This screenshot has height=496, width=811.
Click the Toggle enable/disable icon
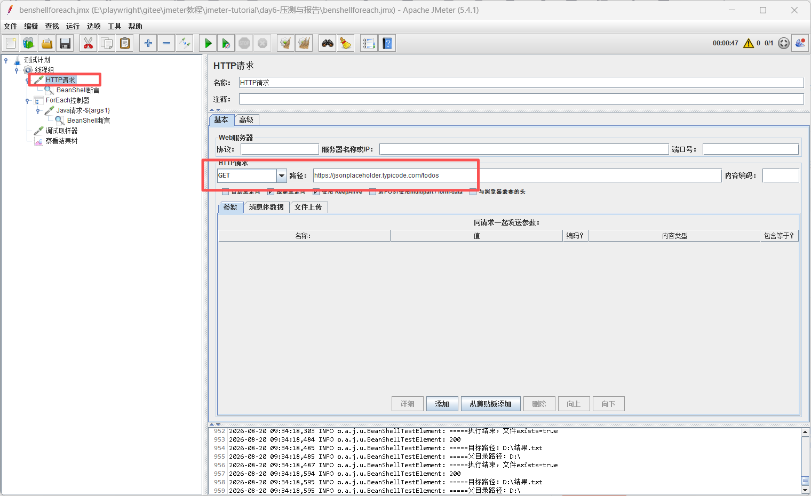tap(185, 43)
